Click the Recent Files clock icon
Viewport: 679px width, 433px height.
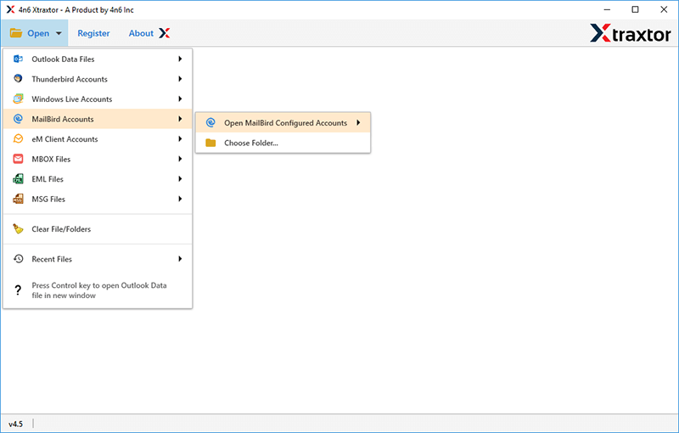[x=18, y=258]
